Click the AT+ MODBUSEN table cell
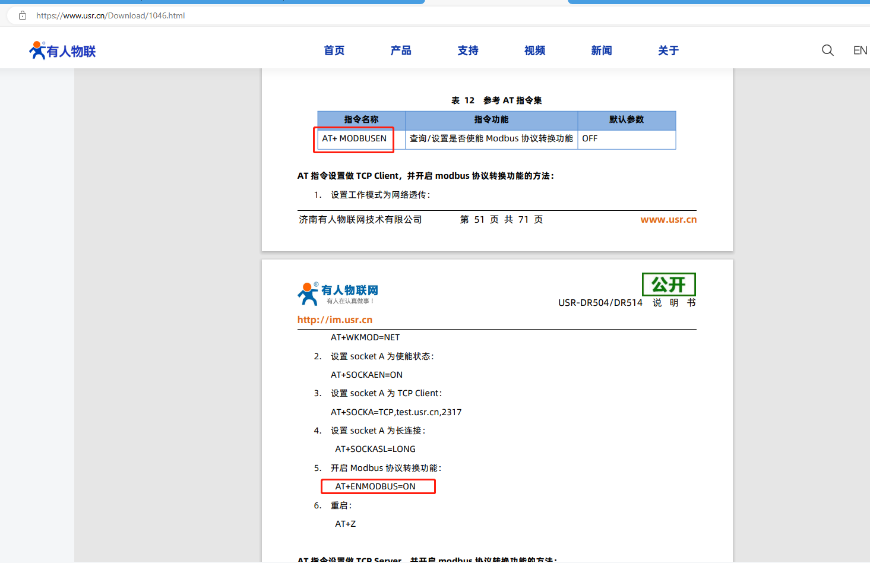870x563 pixels. 355,139
